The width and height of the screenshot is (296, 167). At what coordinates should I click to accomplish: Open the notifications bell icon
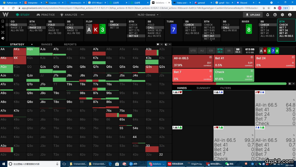coord(268,15)
